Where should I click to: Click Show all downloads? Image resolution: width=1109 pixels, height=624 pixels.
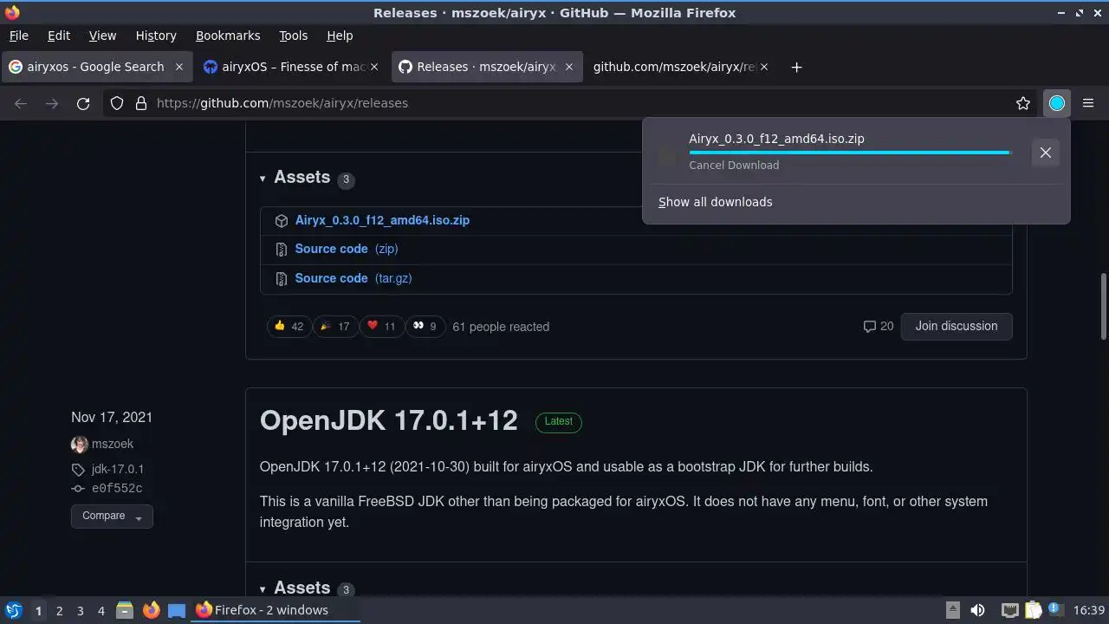pos(715,202)
